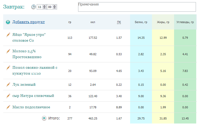Image resolution: width=197 pixels, height=124 pixels.
Task: Click the Углеводы, гр column header
Action: click(x=185, y=22)
